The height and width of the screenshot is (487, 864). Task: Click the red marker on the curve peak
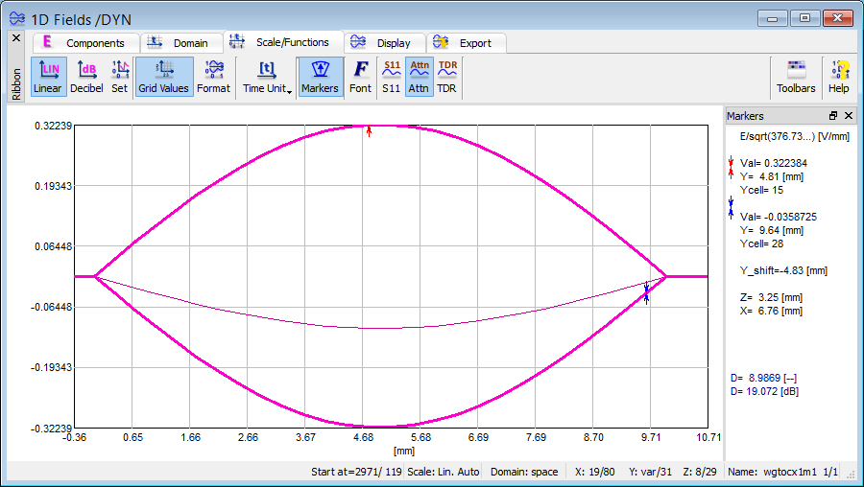[x=369, y=130]
